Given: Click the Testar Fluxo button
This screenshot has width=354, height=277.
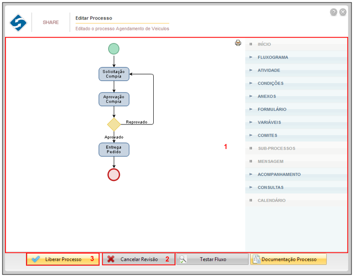Looking at the screenshot, I should pos(212,259).
